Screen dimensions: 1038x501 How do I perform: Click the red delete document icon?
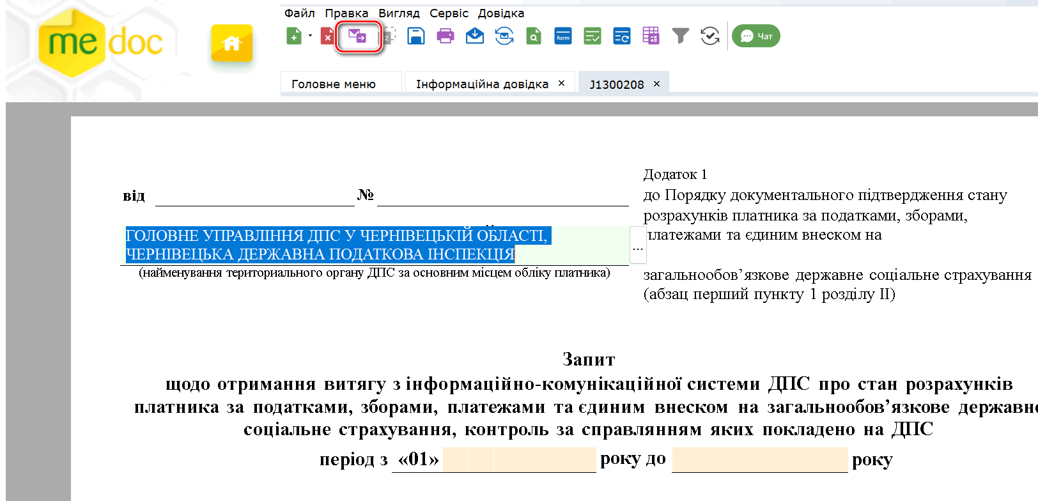pos(327,36)
